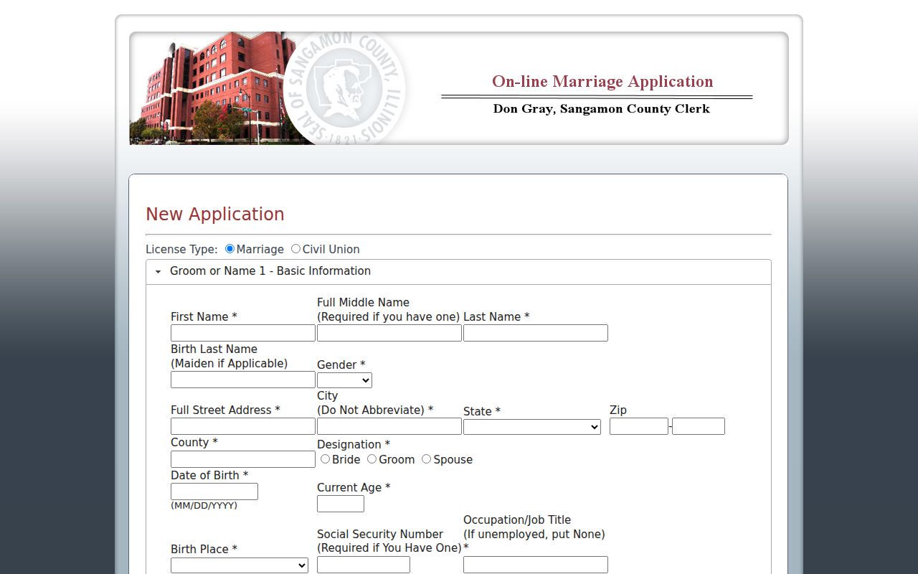918x574 pixels.
Task: Select the Civil Union radio button
Action: click(x=295, y=249)
